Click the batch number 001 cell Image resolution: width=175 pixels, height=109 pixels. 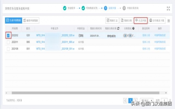point(28,49)
